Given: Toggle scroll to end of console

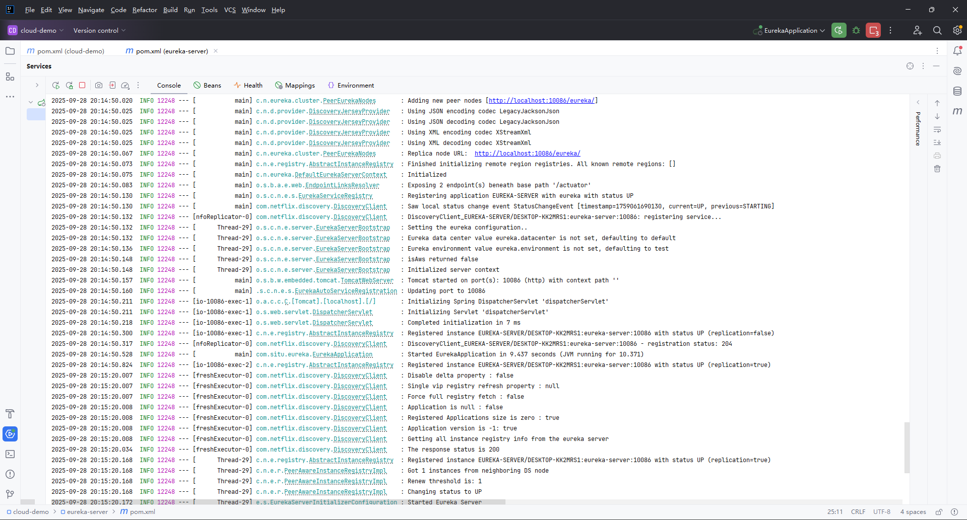Looking at the screenshot, I should (937, 142).
